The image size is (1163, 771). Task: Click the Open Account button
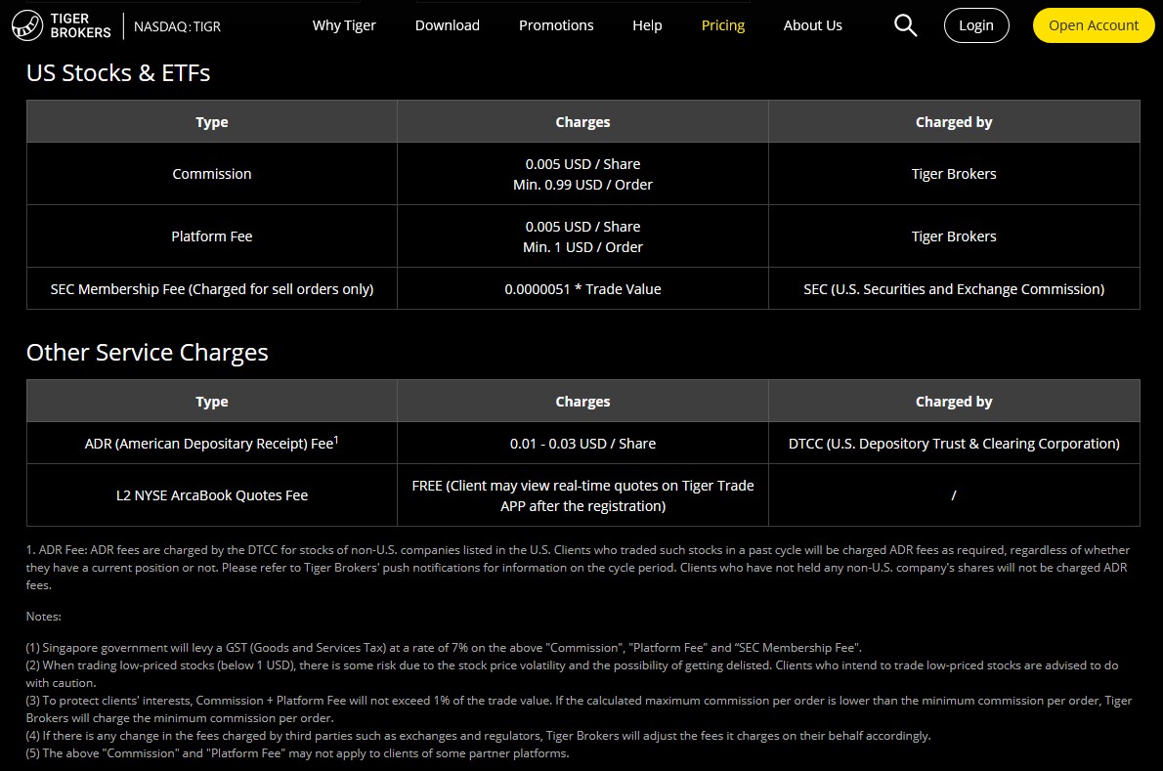tap(1094, 25)
